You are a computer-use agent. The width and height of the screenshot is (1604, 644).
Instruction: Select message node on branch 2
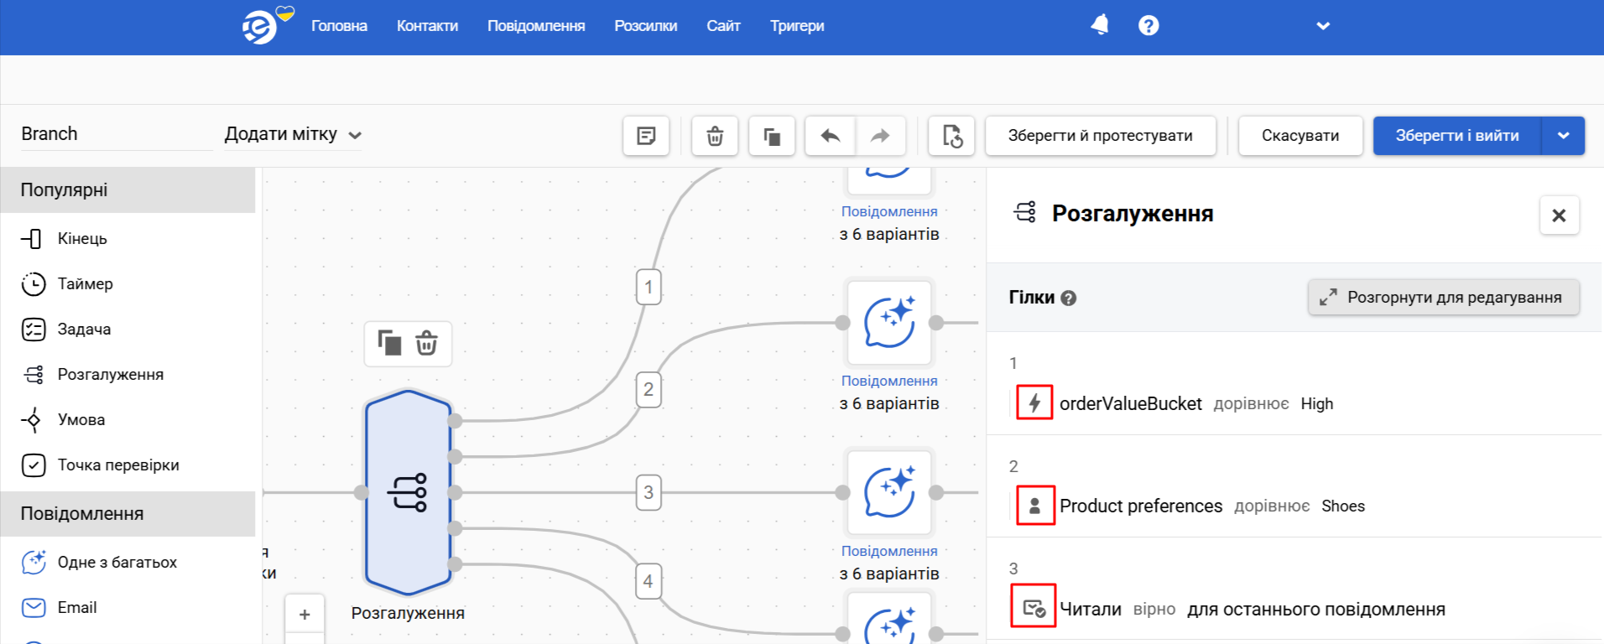(x=889, y=323)
